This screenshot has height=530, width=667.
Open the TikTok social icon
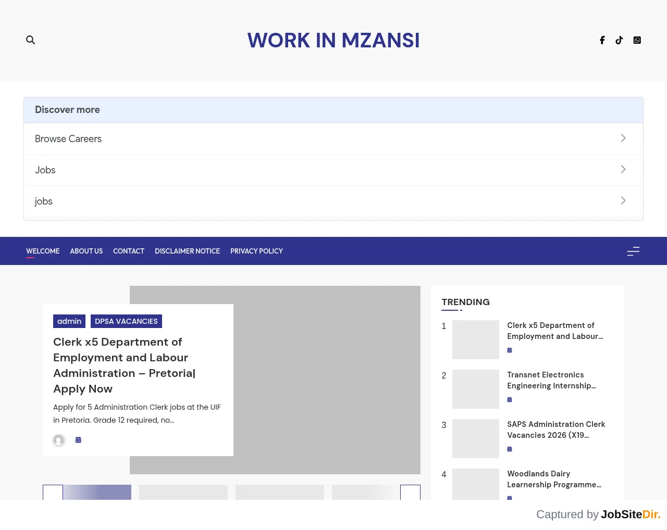click(619, 40)
